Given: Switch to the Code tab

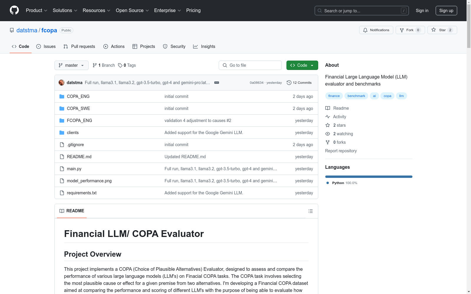Looking at the screenshot, I should point(21,46).
